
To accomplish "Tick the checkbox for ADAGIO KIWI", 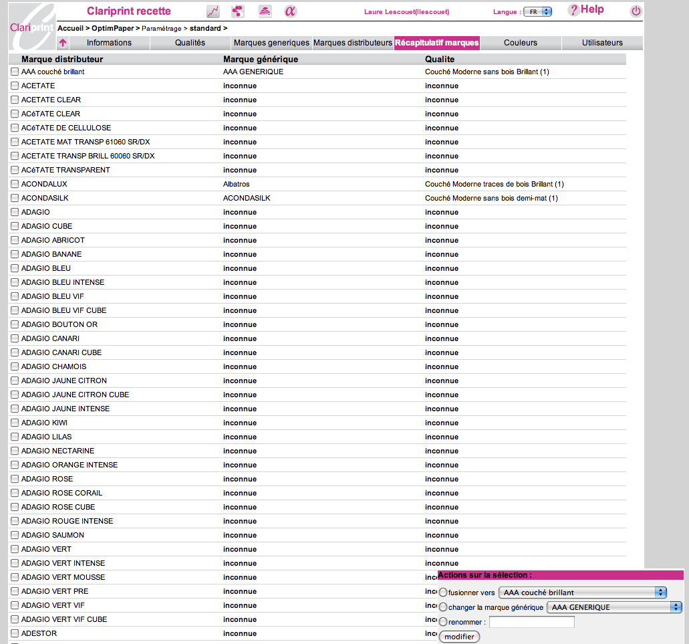I will point(15,423).
